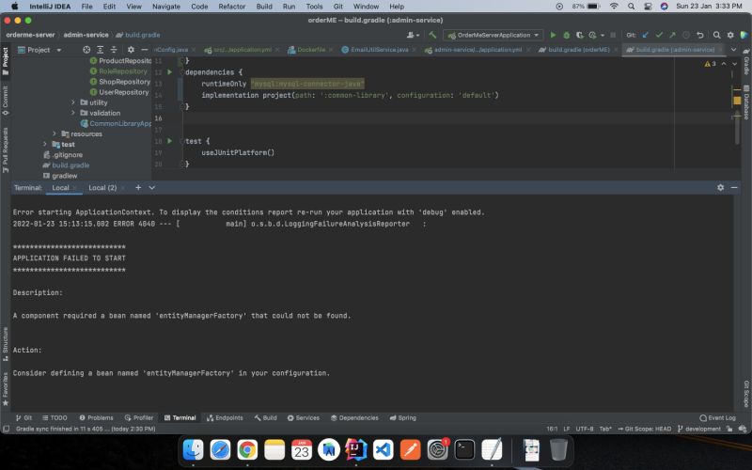Open Search Everywhere magnifier in toolbar
Image resolution: width=752 pixels, height=470 pixels.
pyautogui.click(x=716, y=35)
